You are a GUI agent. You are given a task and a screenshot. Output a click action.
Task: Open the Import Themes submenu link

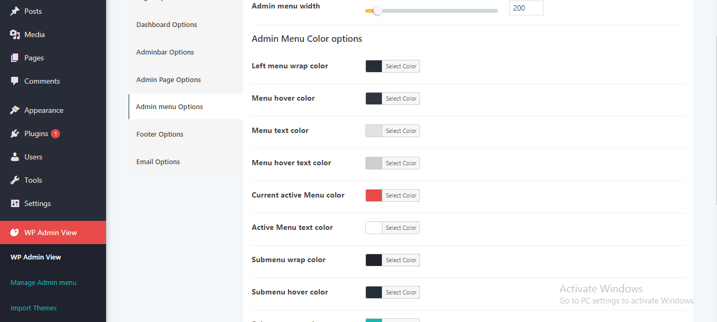click(33, 308)
